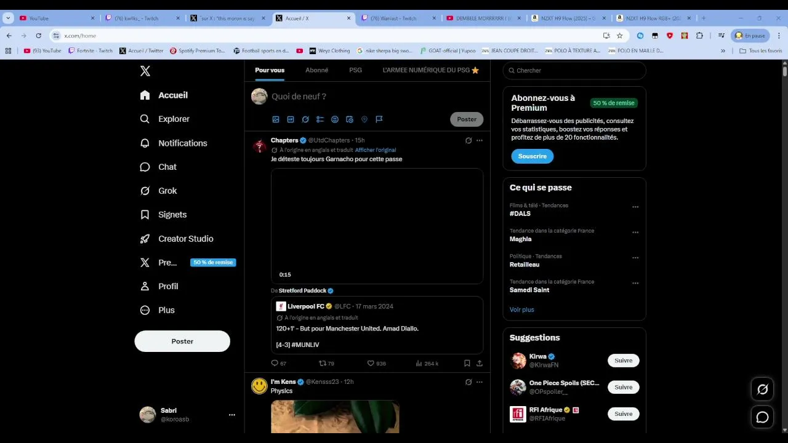Repost the Chapters post (79)
The height and width of the screenshot is (443, 788).
[x=326, y=364]
